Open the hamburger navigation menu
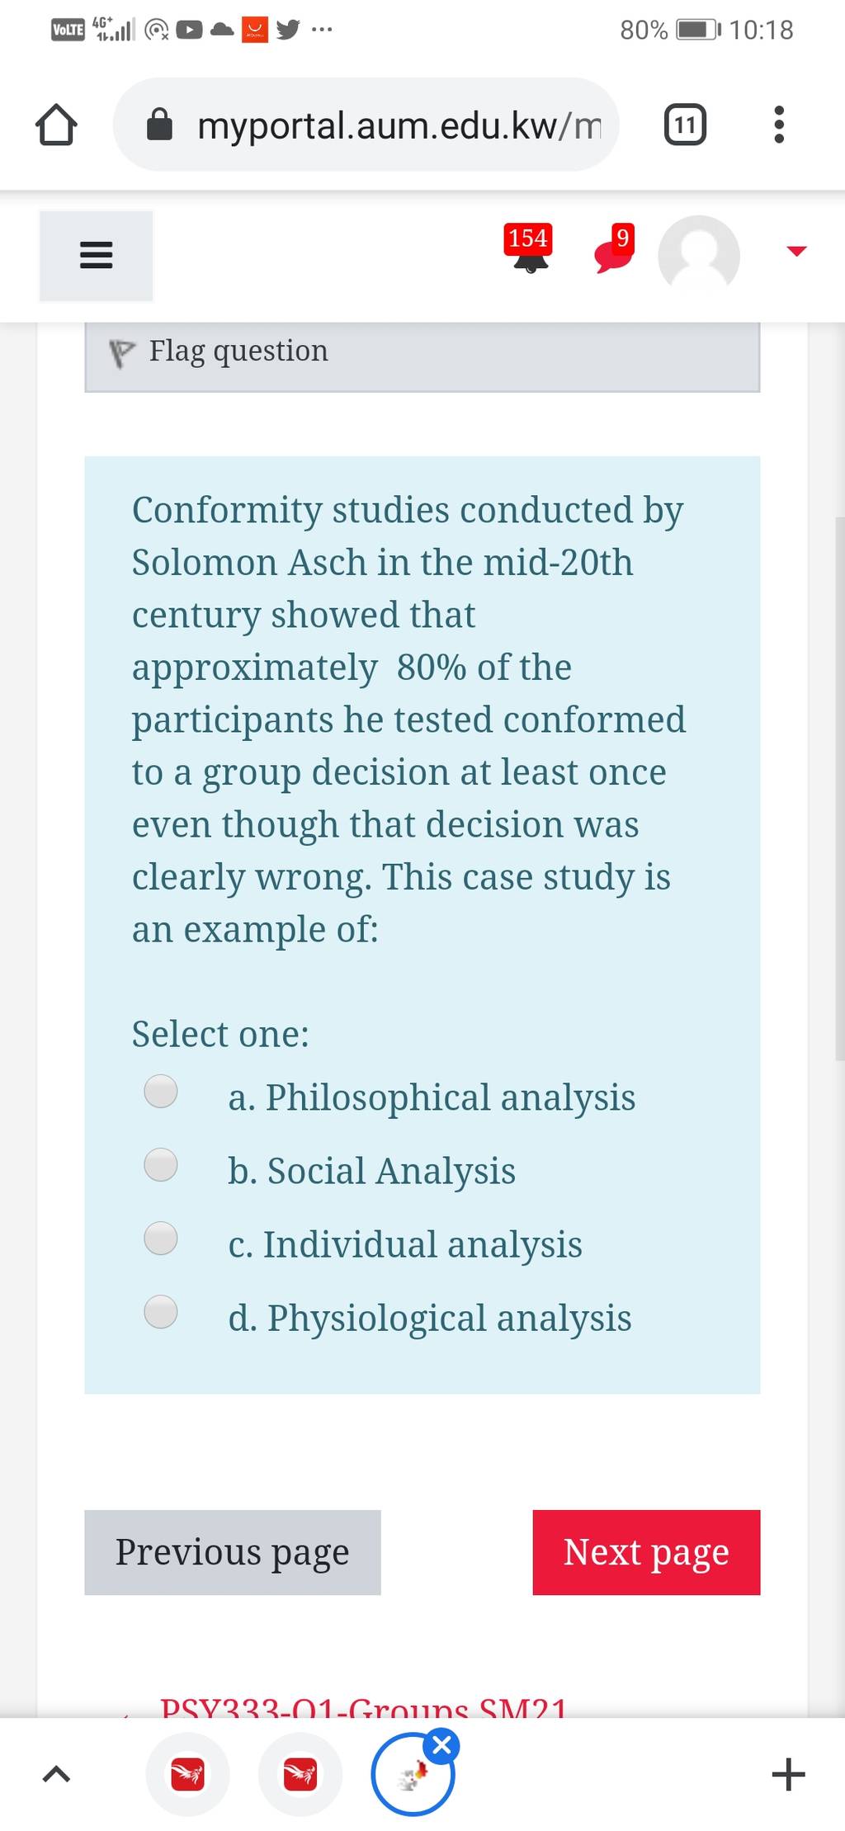Viewport: 845px width, 1831px height. coord(96,255)
